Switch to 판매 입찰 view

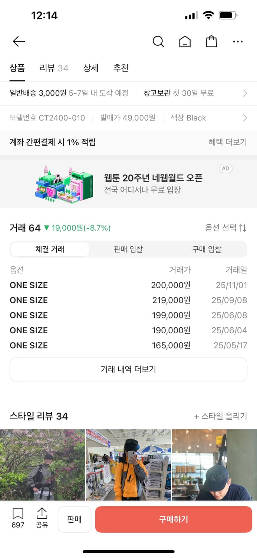[129, 249]
